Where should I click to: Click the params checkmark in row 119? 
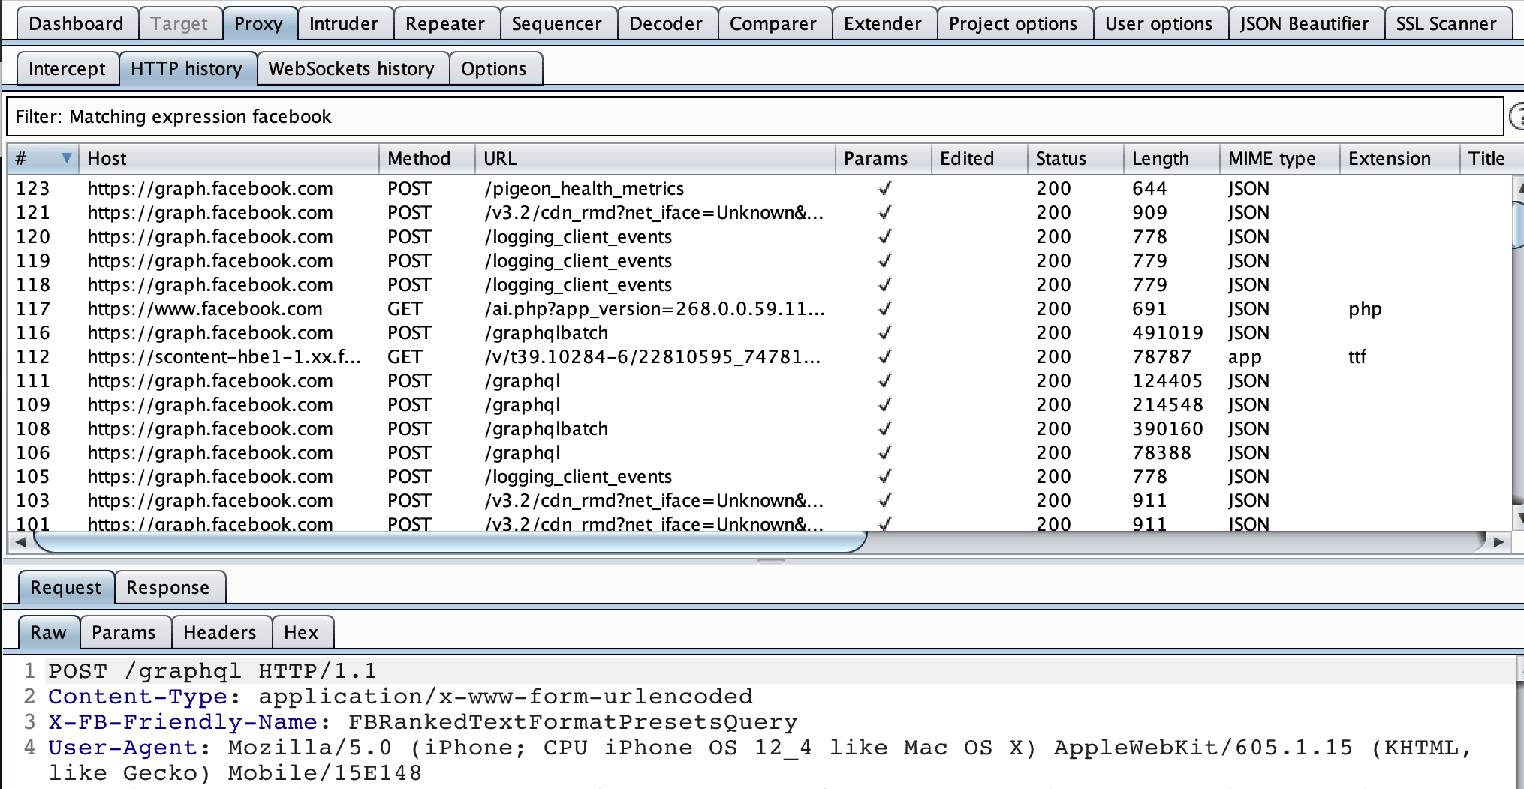tap(885, 260)
